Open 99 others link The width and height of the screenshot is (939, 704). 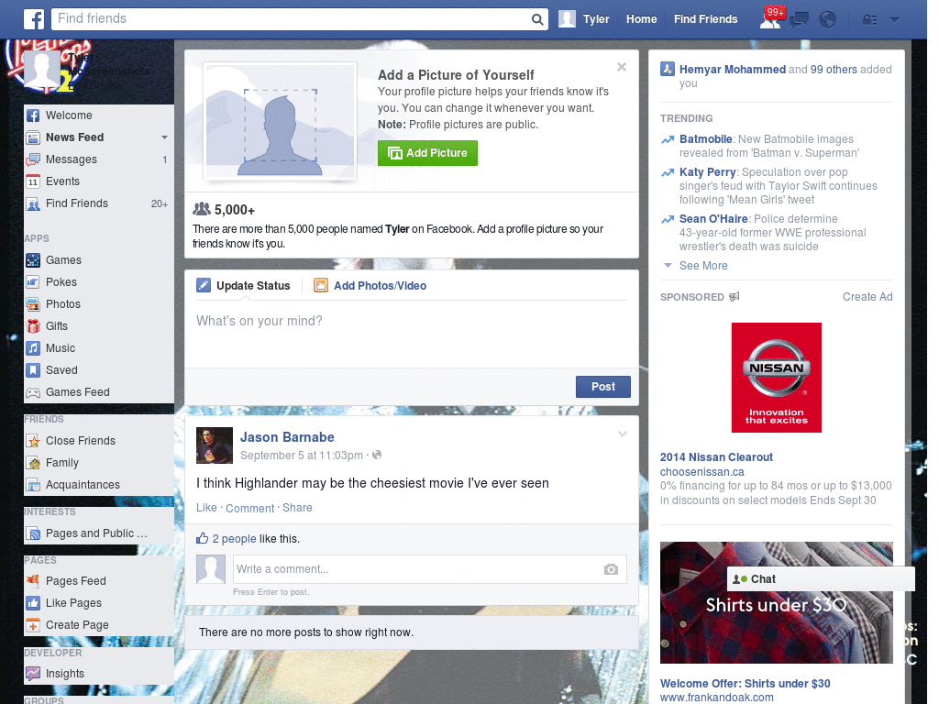coord(834,70)
